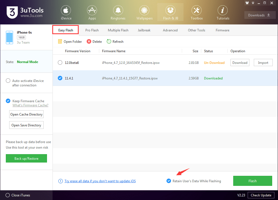Delete the selected firmware file

[94, 41]
